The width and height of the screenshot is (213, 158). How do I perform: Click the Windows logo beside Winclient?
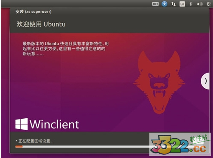click(x=22, y=124)
